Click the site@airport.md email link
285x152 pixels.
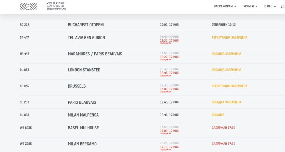(56, 9)
